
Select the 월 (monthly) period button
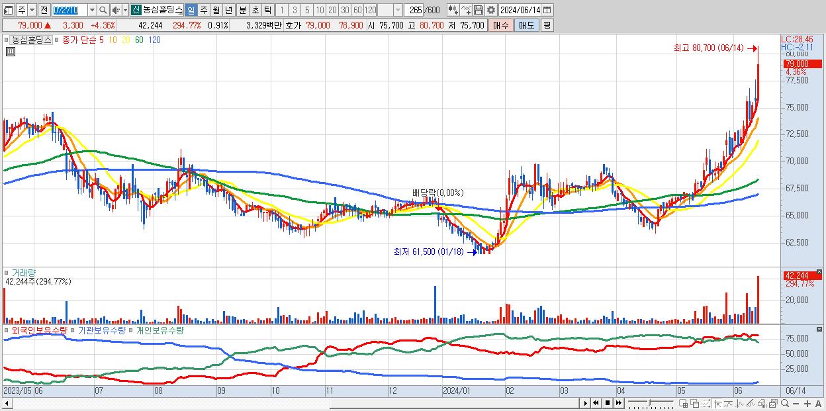coord(216,11)
